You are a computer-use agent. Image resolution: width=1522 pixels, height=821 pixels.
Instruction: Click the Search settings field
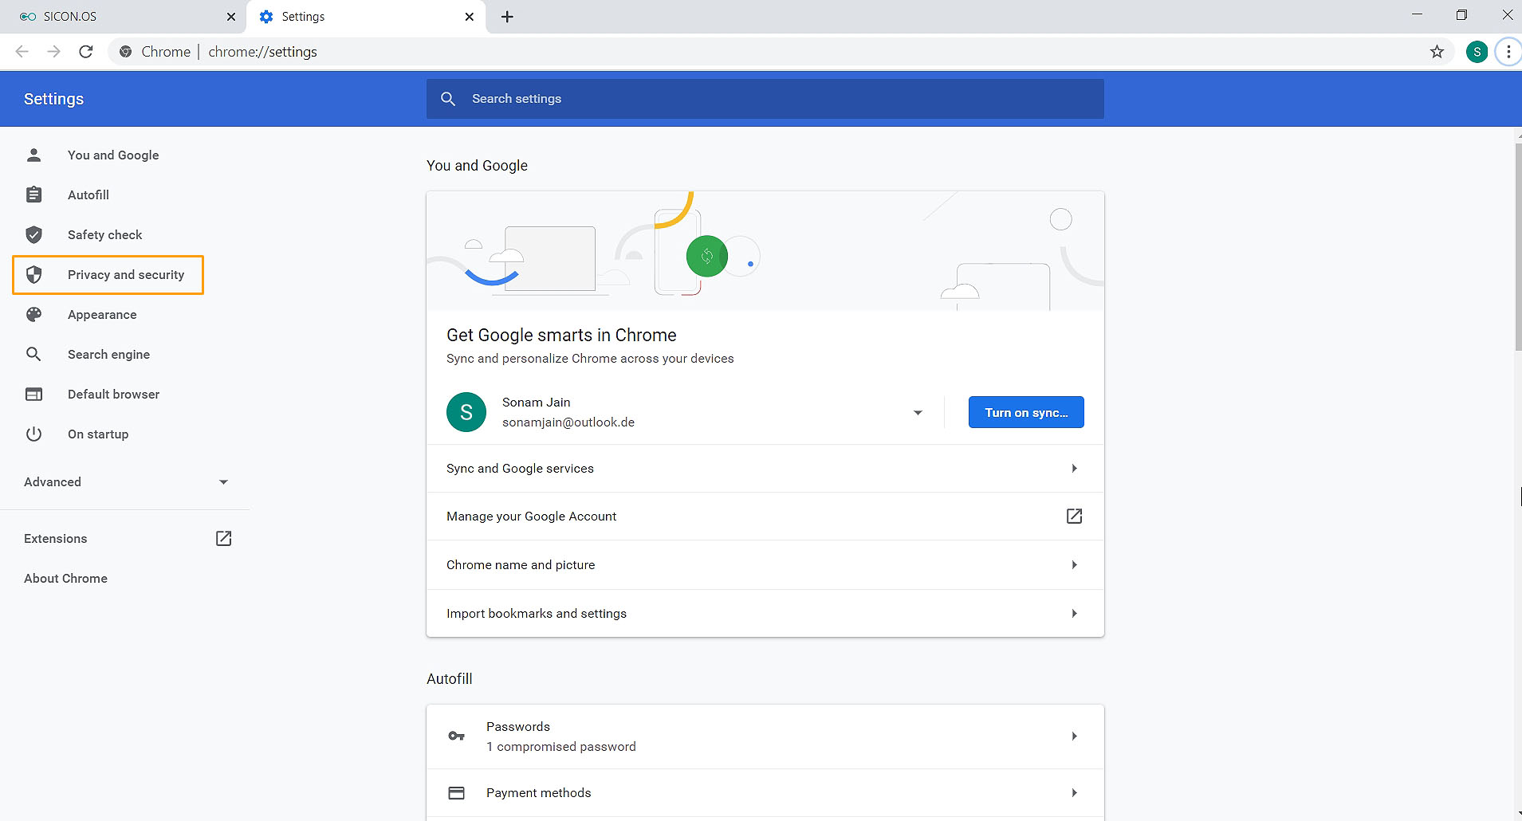[765, 99]
